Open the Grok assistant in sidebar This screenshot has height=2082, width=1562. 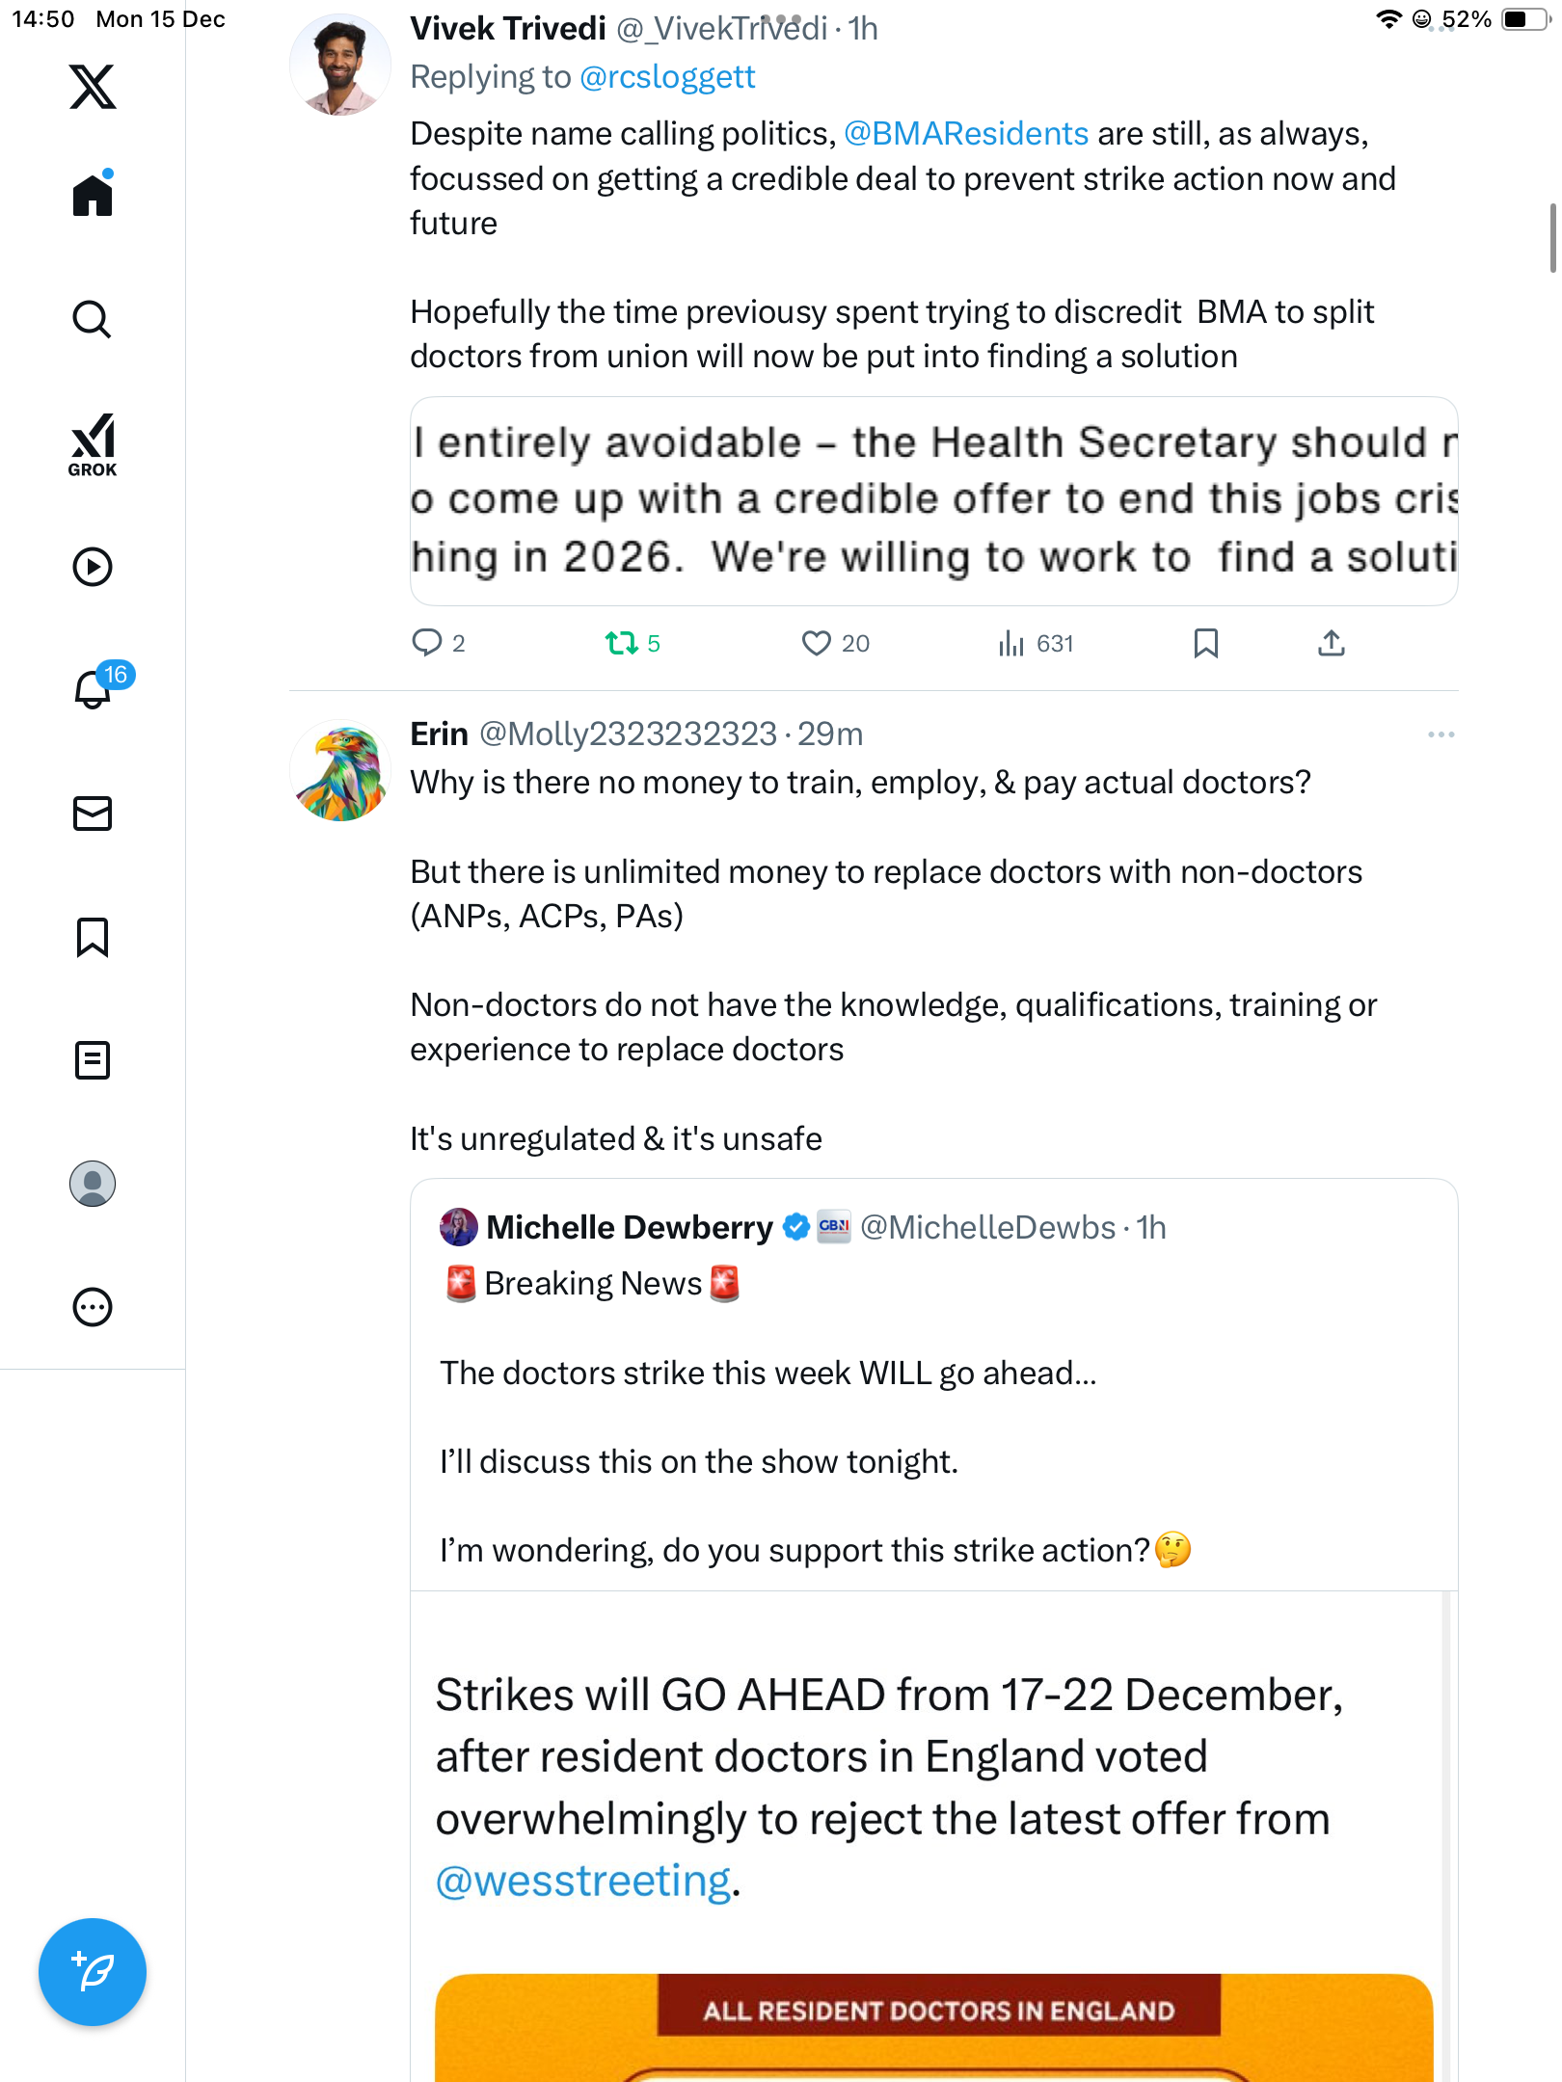pyautogui.click(x=93, y=445)
